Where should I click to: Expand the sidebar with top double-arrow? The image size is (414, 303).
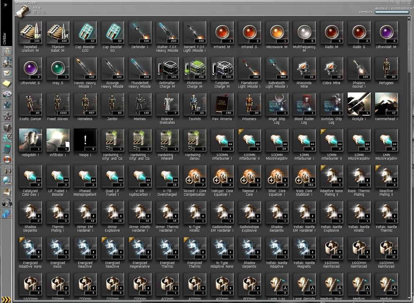[x=5, y=5]
